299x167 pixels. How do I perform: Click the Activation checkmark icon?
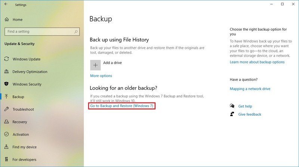coord(6,135)
